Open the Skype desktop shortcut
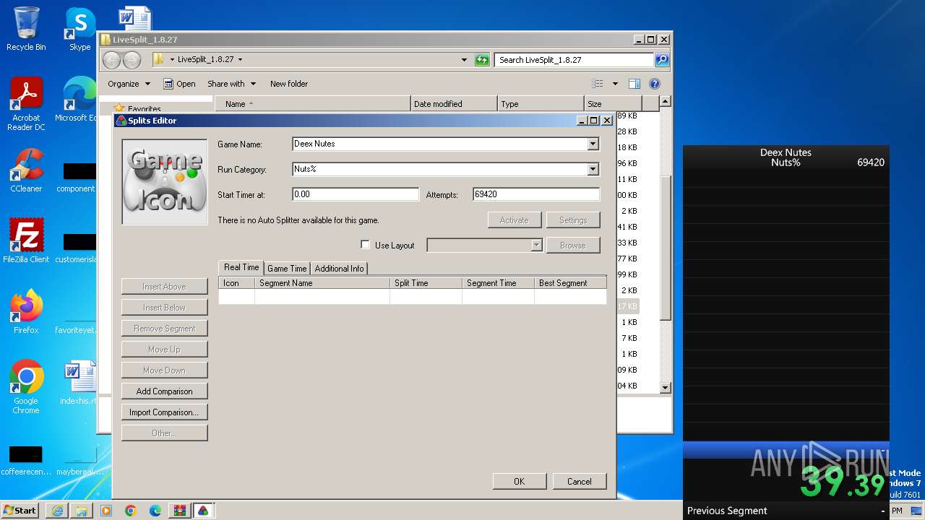This screenshot has height=520, width=925. [79, 29]
